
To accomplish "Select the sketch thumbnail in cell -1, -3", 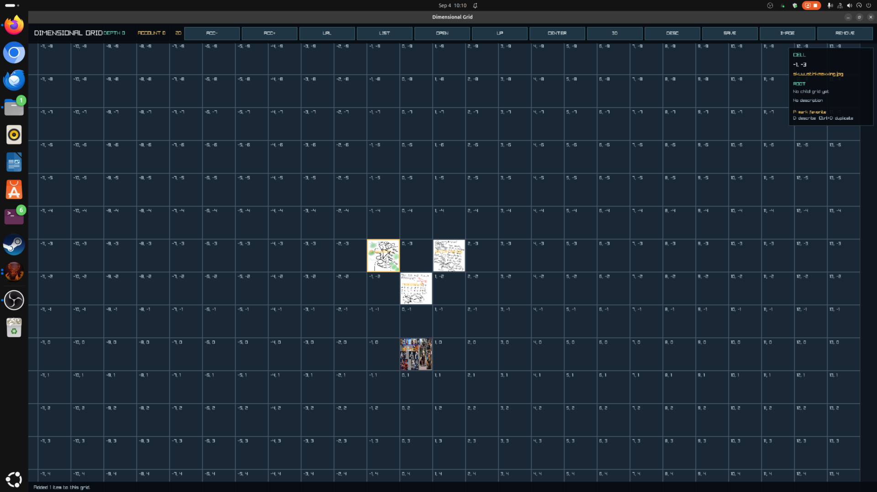I will click(383, 256).
